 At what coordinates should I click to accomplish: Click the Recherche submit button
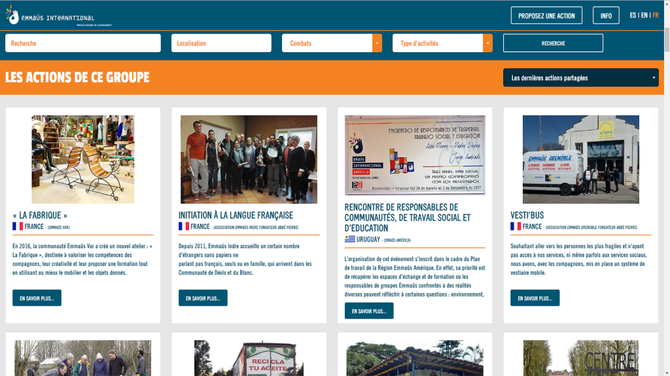tap(553, 43)
